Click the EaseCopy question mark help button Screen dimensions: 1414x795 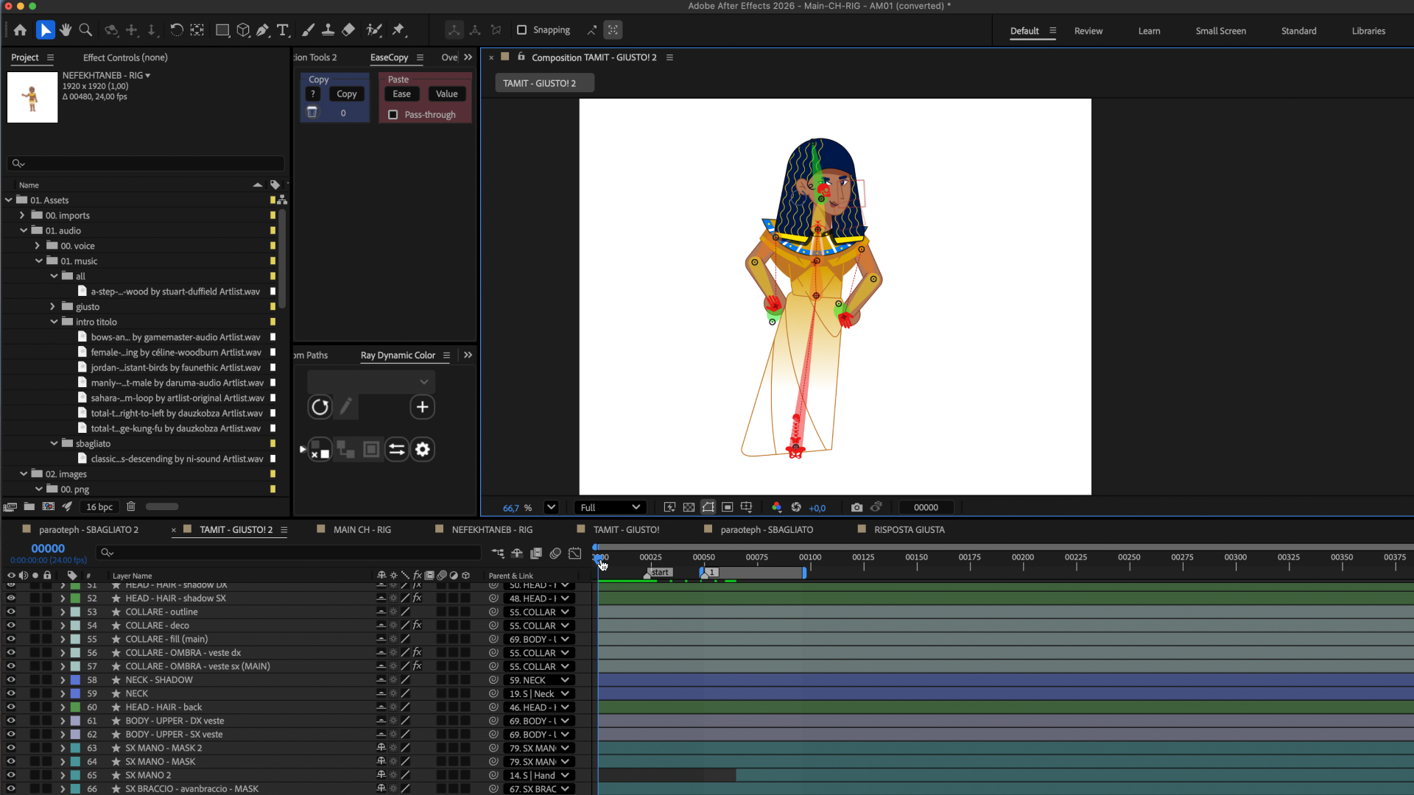tap(312, 93)
